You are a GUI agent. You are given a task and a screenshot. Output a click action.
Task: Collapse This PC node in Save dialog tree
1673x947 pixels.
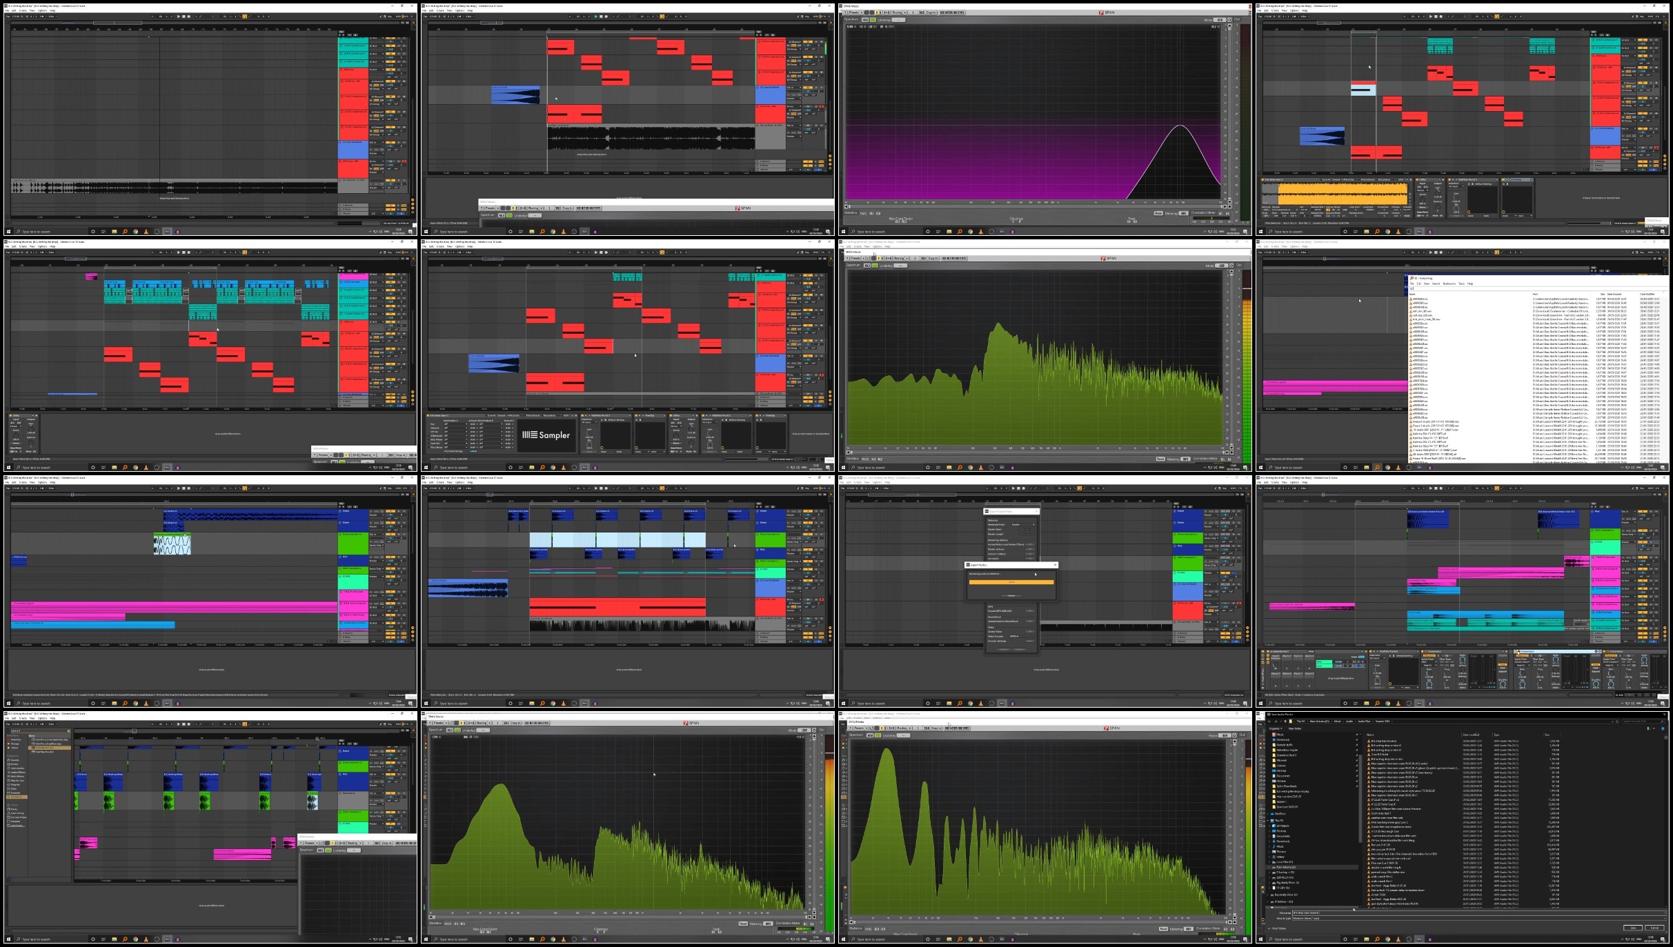pos(1267,821)
